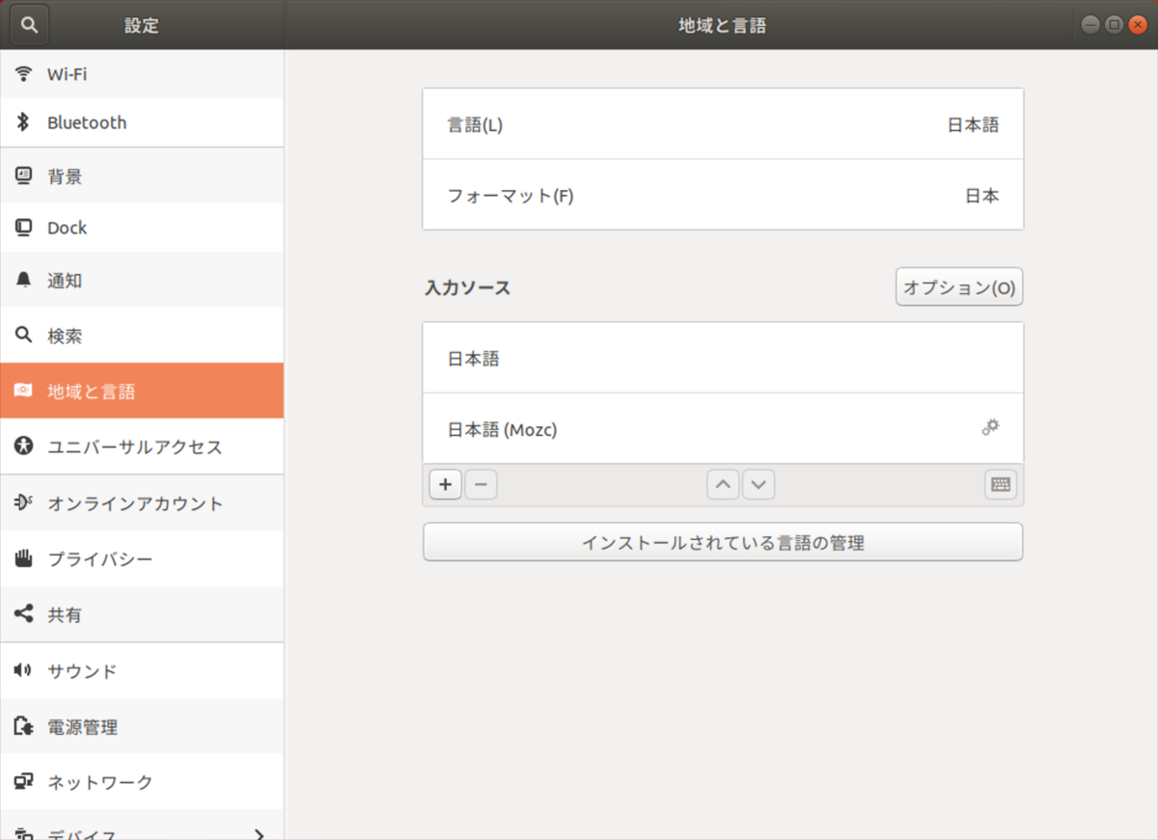
Task: Open Bluetooth settings from the sidebar
Action: pos(87,122)
